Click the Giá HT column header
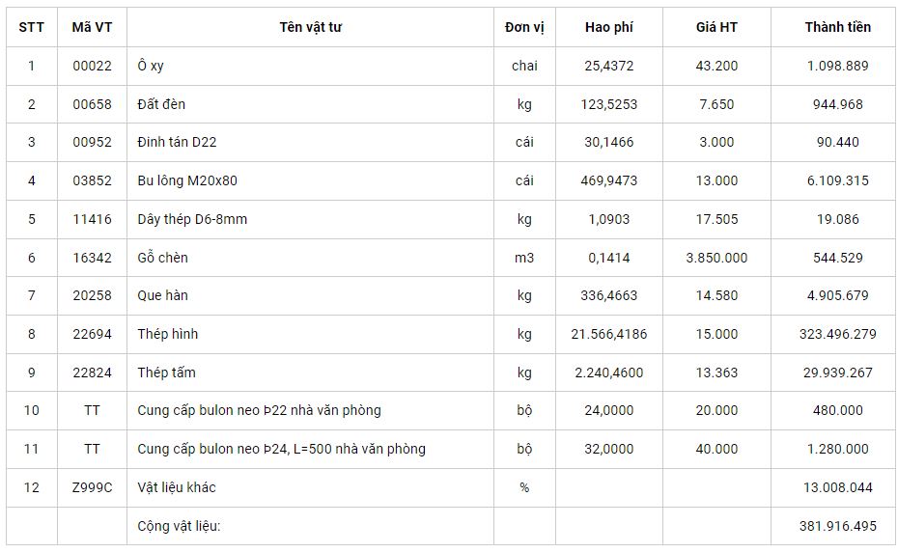The width and height of the screenshot is (898, 552). coord(716,27)
